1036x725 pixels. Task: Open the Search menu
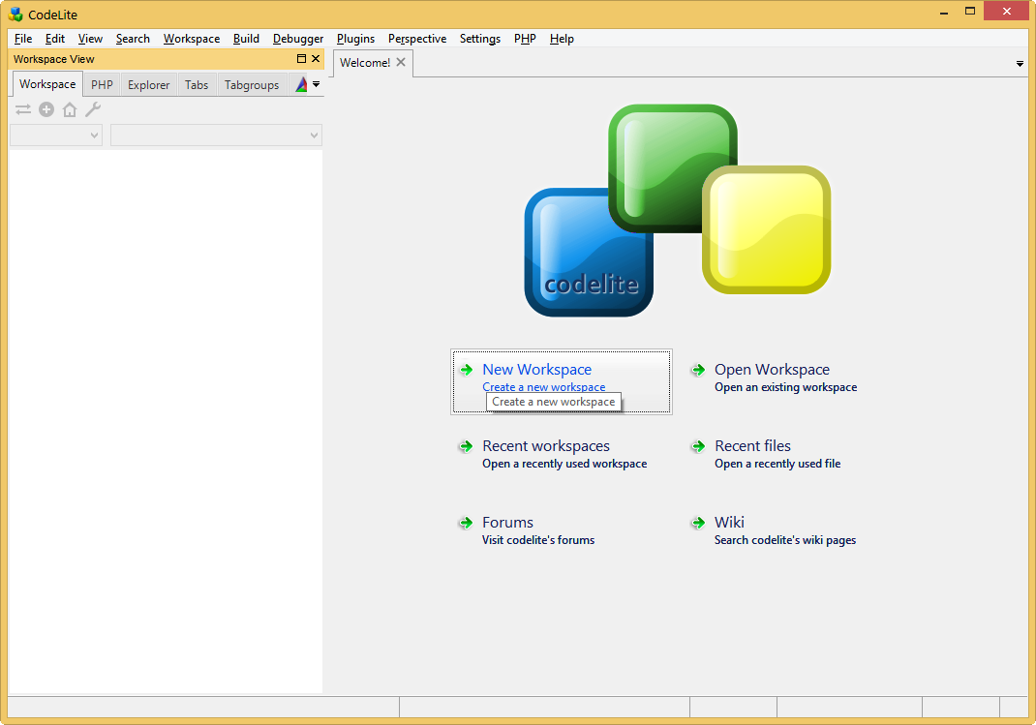[133, 39]
